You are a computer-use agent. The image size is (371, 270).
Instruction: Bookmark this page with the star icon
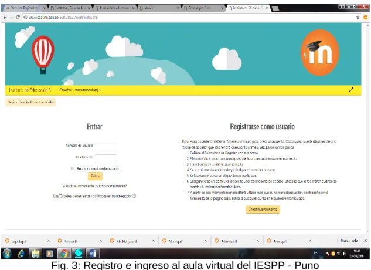(x=358, y=17)
